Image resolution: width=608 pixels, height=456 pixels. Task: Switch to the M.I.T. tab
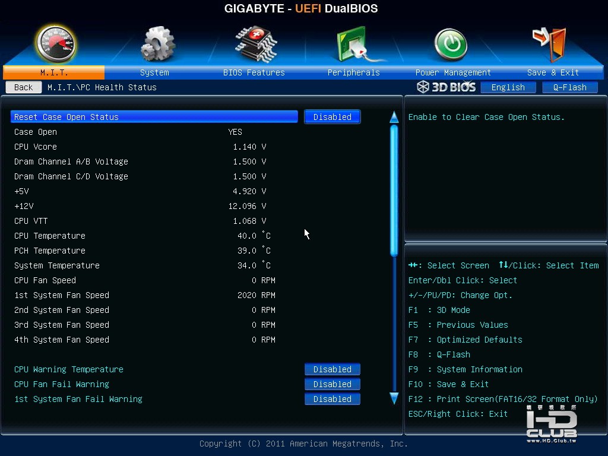click(x=54, y=72)
